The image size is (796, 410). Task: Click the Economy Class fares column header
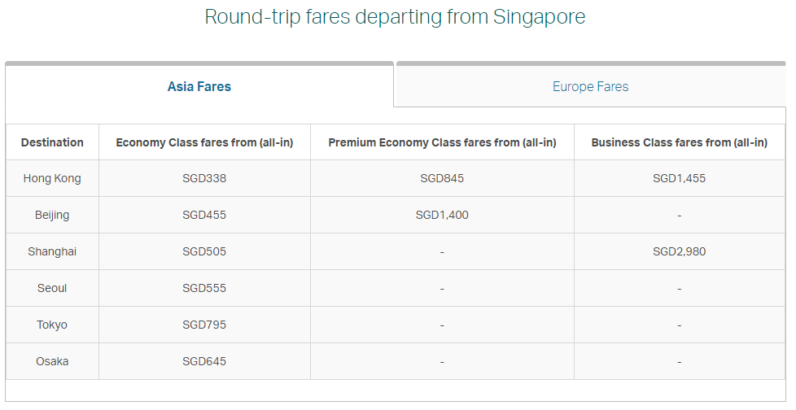pyautogui.click(x=204, y=142)
